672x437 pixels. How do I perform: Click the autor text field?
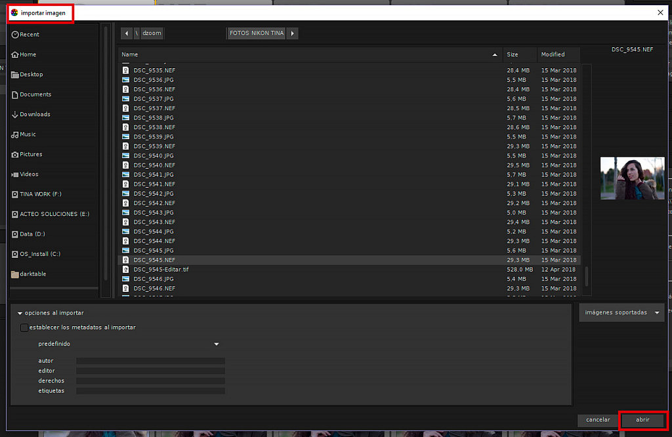pyautogui.click(x=150, y=361)
